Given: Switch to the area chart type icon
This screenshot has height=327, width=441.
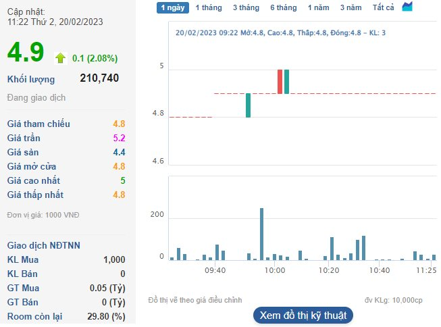Looking at the screenshot, I should coord(407,7).
